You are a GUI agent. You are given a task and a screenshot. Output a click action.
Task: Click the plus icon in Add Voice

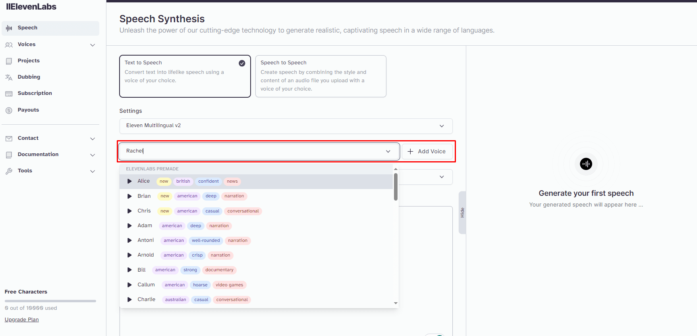coord(410,151)
